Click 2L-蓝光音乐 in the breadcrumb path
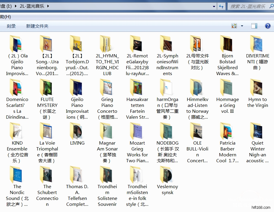Image resolution: width=274 pixels, height=212 pixels. click(32, 6)
